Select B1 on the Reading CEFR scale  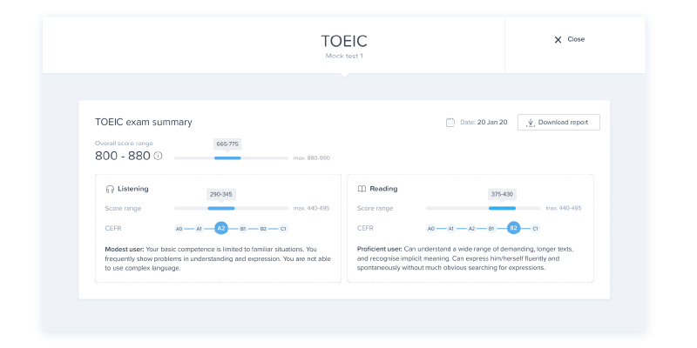click(491, 229)
